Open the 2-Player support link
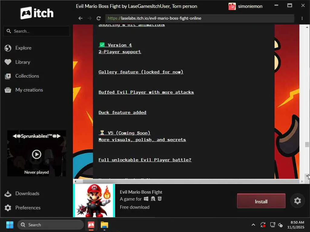This screenshot has height=232, width=310. (120, 52)
